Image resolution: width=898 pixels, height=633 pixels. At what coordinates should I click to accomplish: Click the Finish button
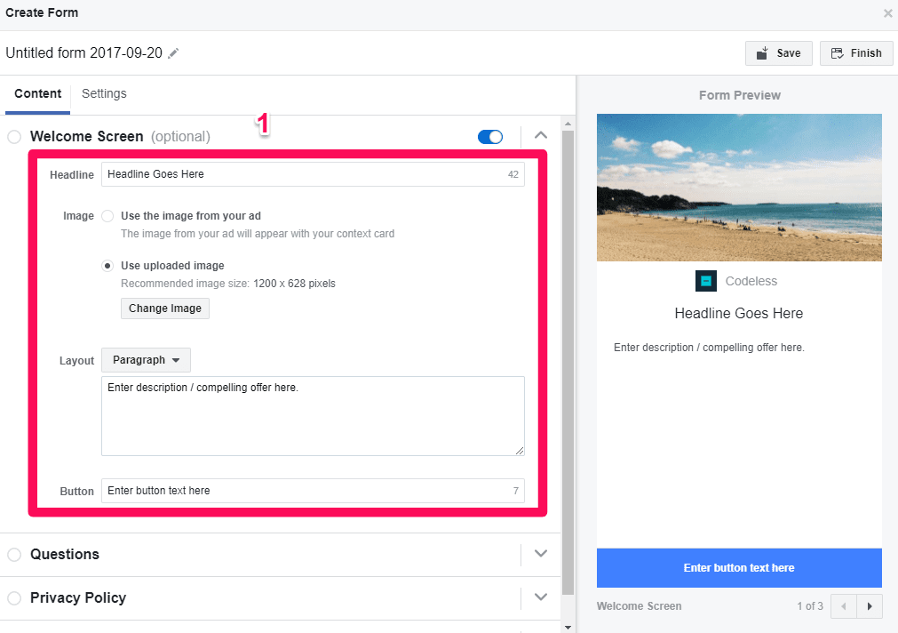tap(856, 53)
